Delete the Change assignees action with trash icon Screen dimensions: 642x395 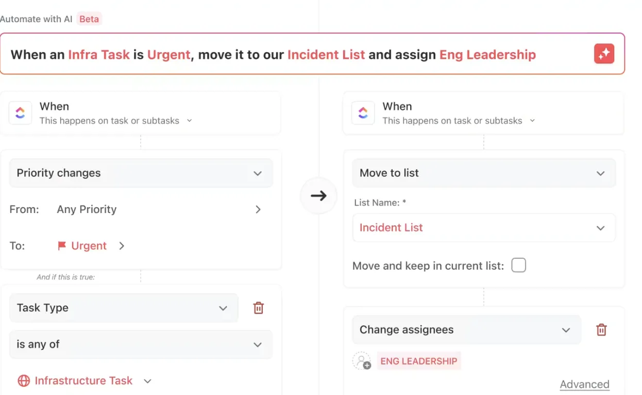point(601,330)
